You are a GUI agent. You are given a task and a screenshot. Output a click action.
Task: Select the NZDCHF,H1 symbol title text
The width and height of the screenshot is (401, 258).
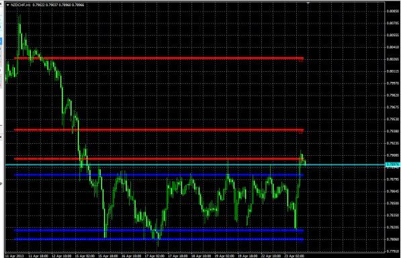click(21, 5)
